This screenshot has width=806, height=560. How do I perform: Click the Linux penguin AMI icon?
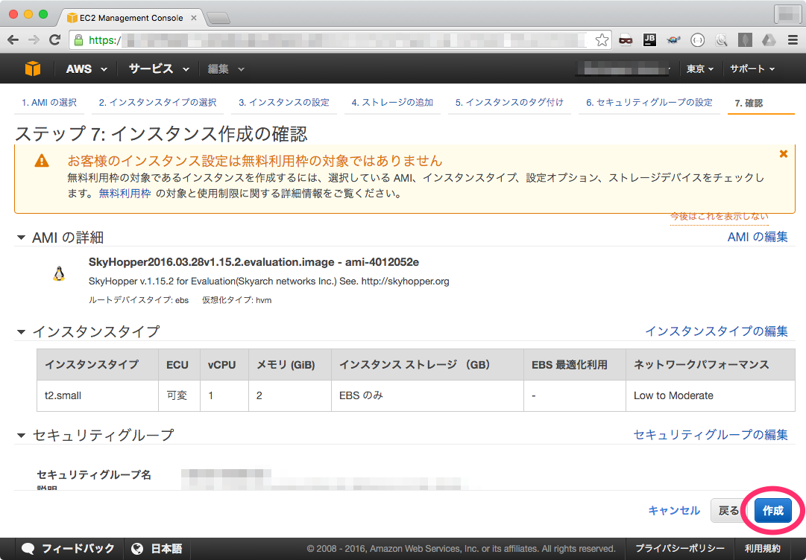tap(59, 273)
